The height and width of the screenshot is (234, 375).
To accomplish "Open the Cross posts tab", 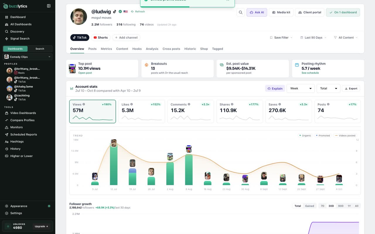I will click(171, 49).
